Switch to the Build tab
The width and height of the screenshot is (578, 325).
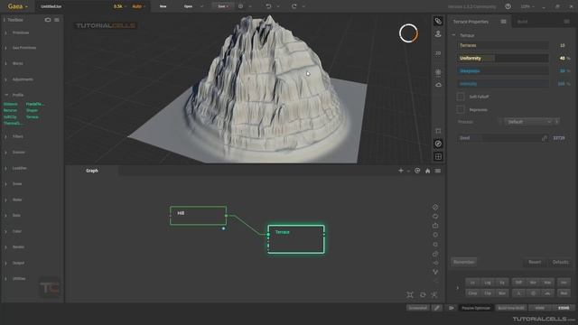tap(522, 22)
